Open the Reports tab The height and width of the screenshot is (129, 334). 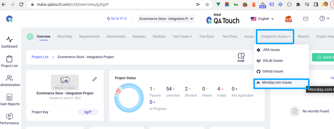pos(303,37)
